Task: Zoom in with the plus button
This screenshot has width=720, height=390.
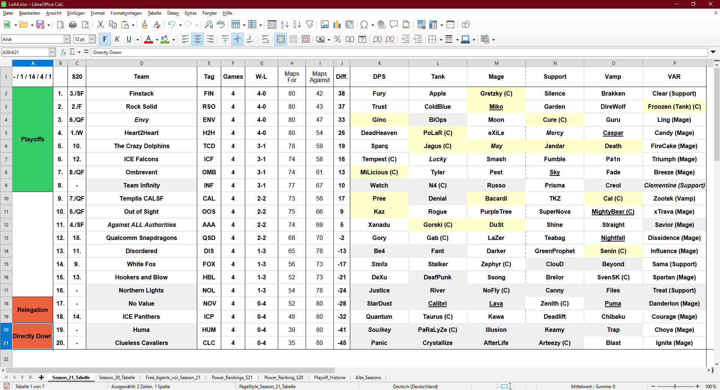Action: 697,386
